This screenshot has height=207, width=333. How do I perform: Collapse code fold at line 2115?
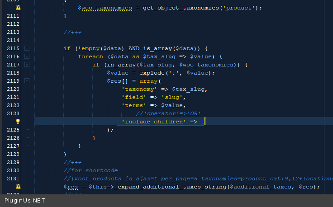(x=27, y=48)
